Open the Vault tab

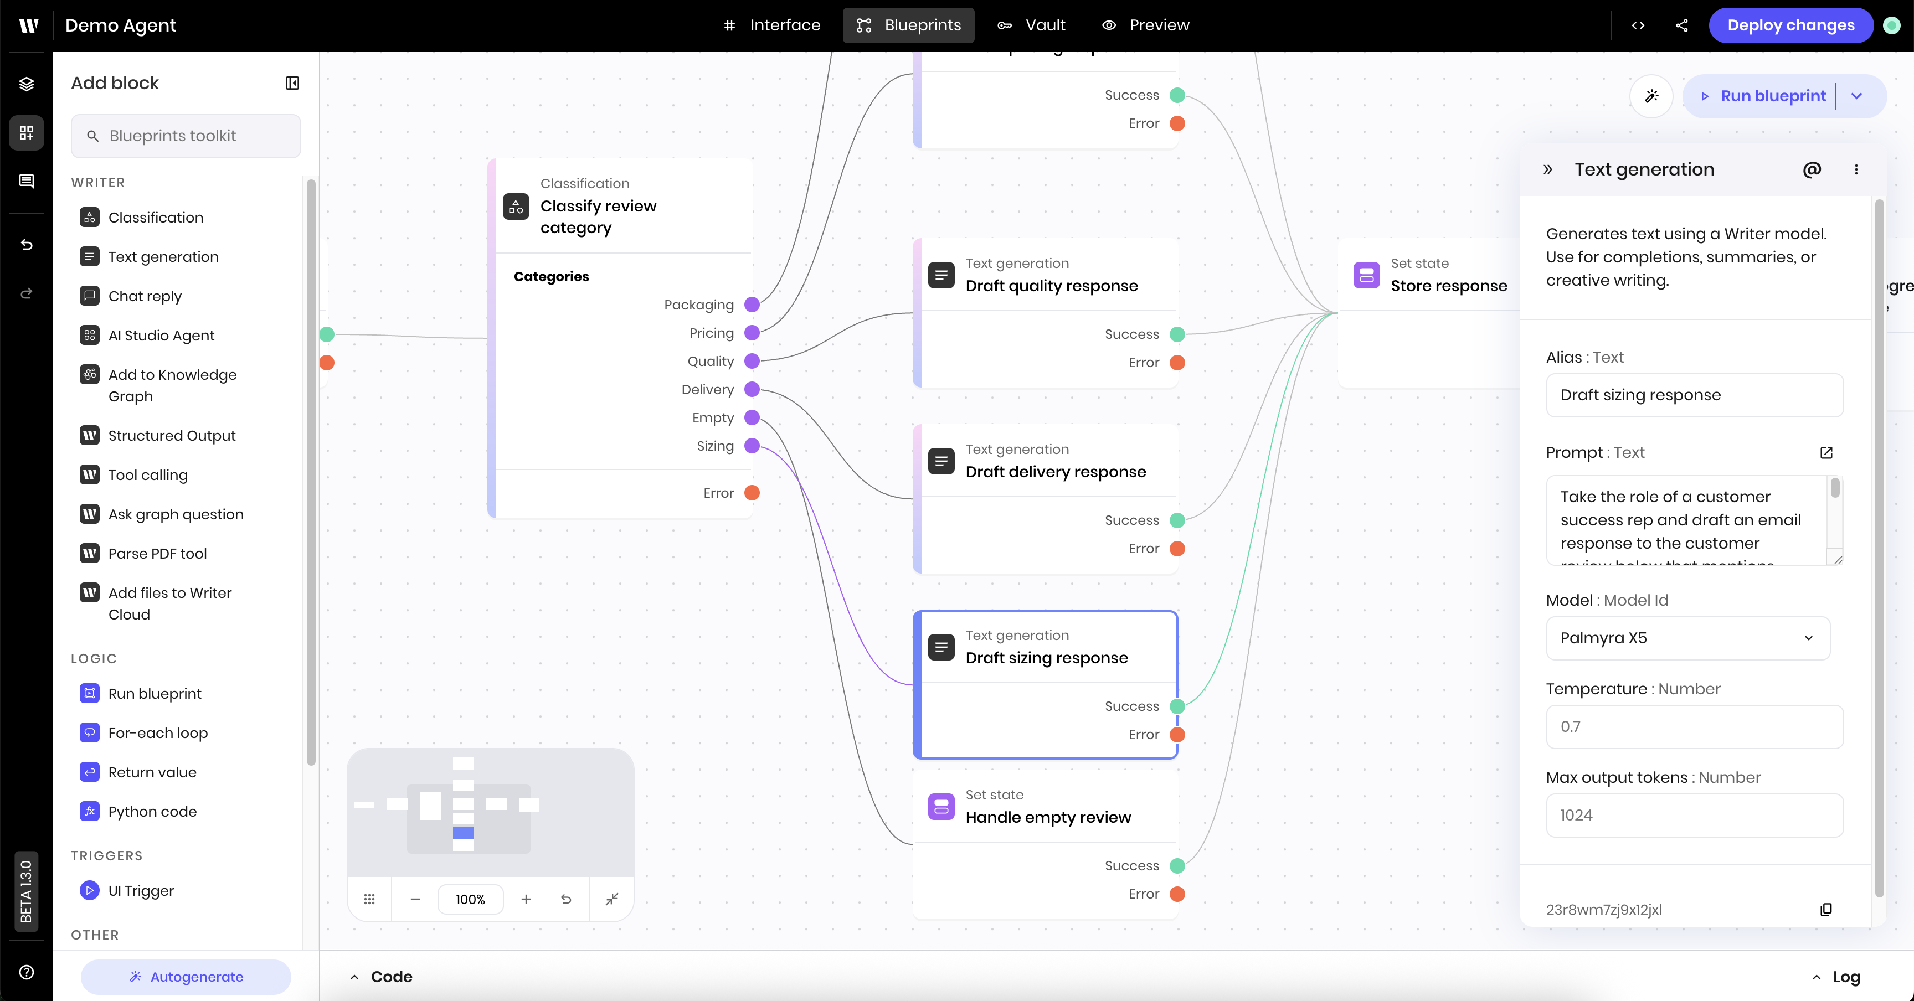coord(1031,25)
